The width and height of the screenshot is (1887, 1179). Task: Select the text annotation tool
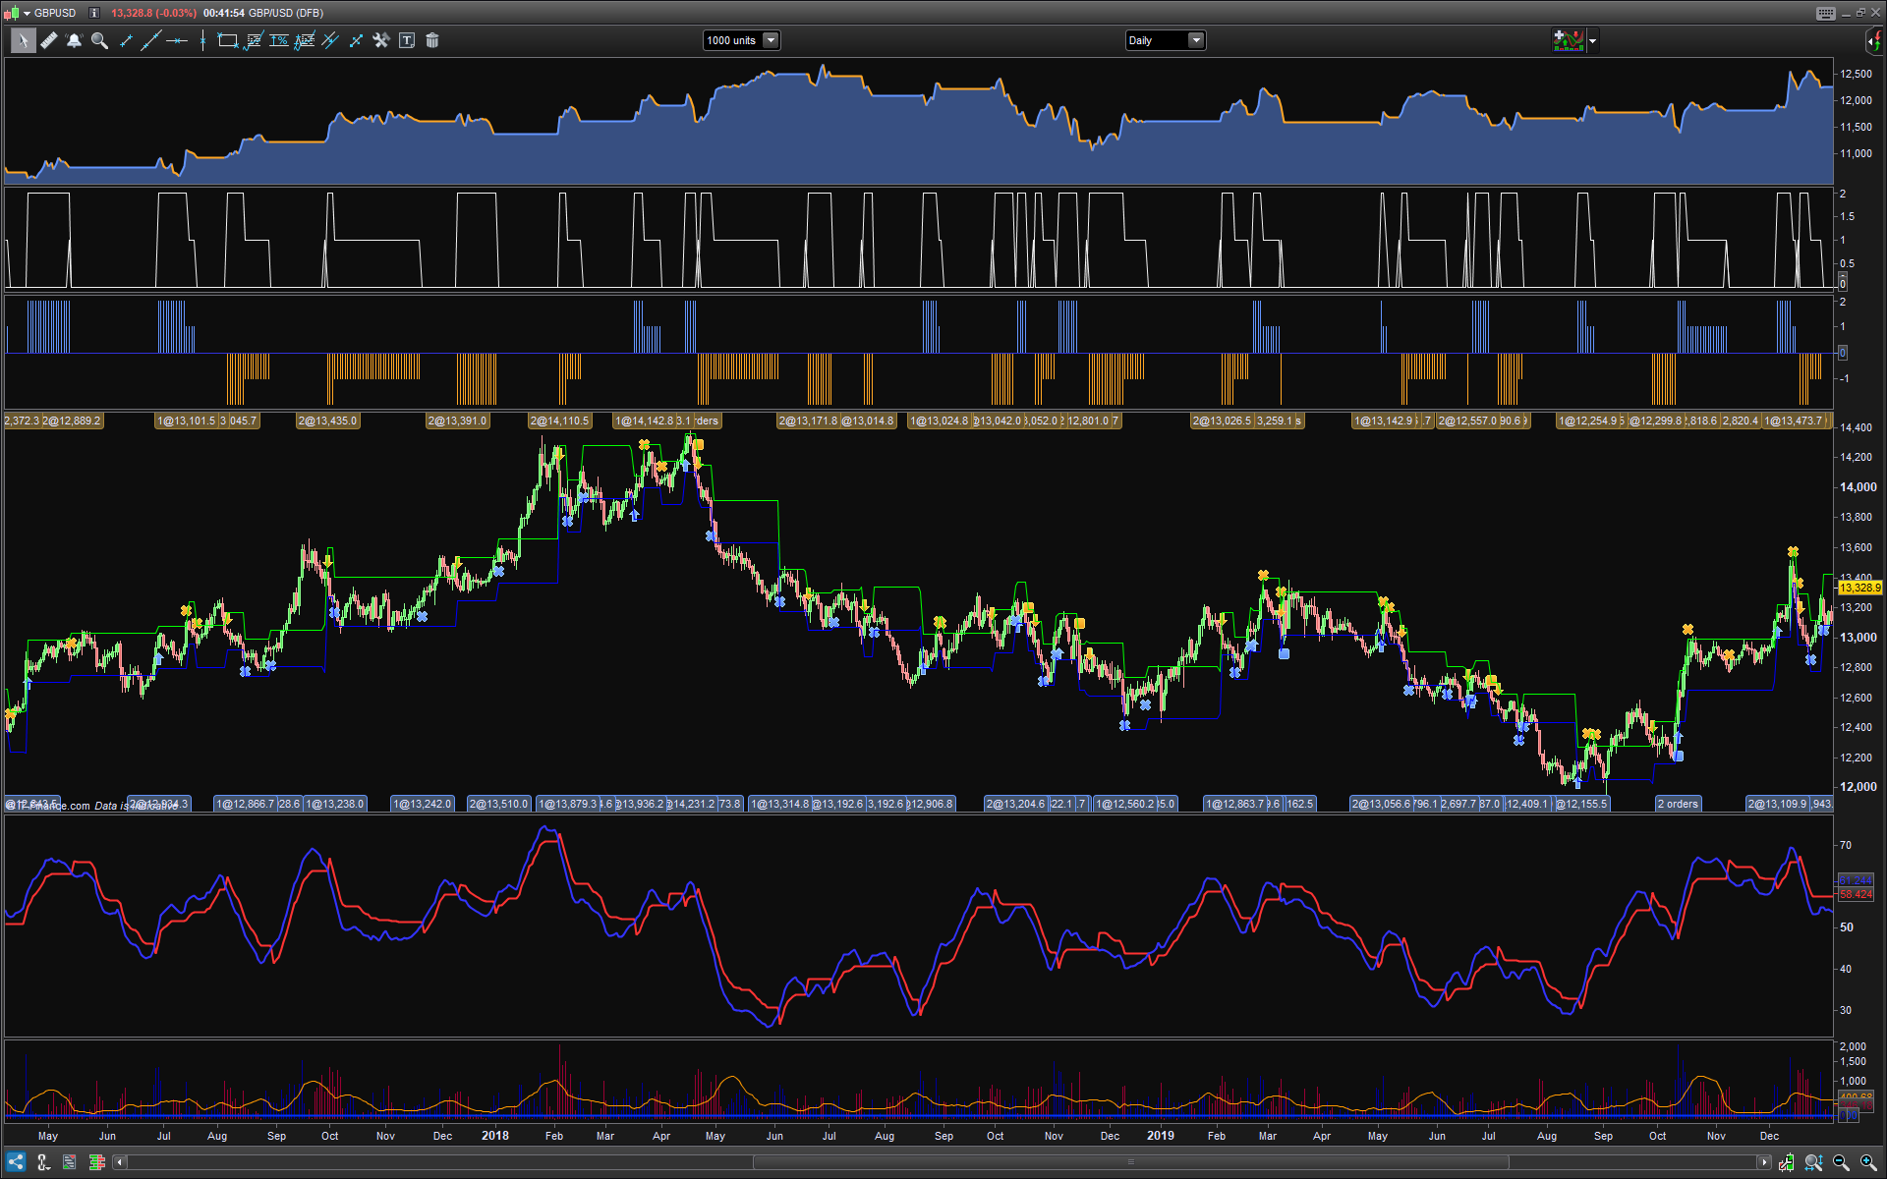[x=407, y=40]
